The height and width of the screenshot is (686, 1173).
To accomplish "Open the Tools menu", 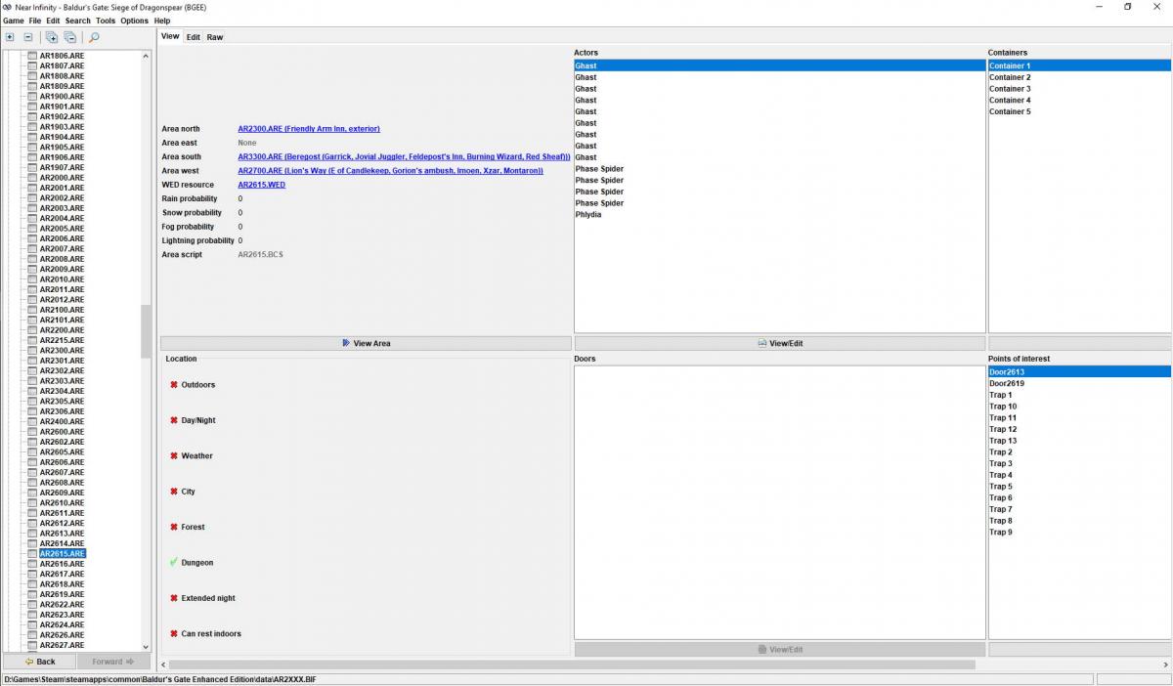I will [106, 21].
